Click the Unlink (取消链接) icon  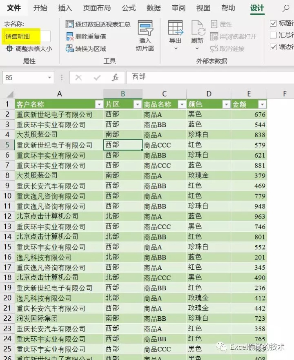click(x=214, y=49)
